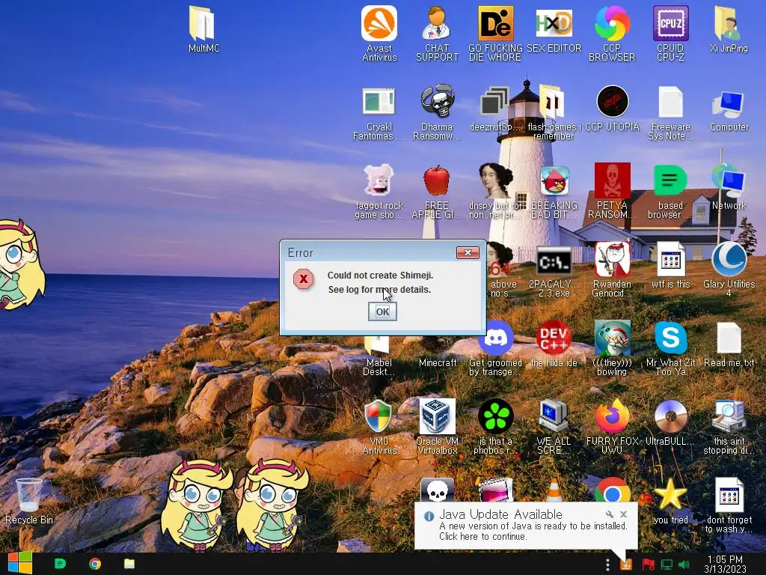766x575 pixels.
Task: Select the deeznutSp stacked windows icon
Action: [495, 109]
